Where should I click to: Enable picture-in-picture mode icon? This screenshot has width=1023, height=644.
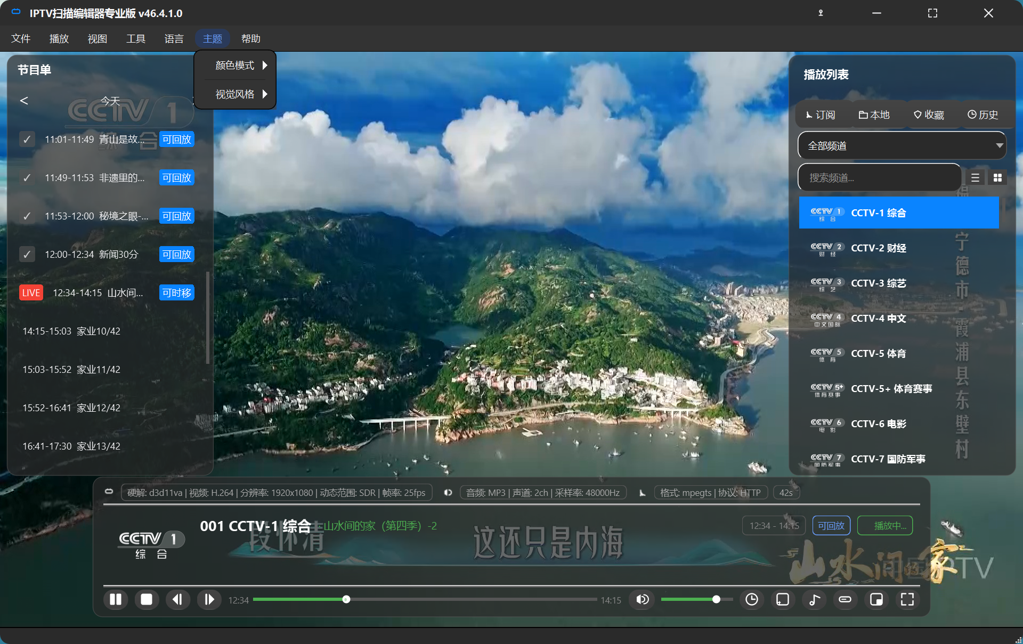click(x=876, y=600)
